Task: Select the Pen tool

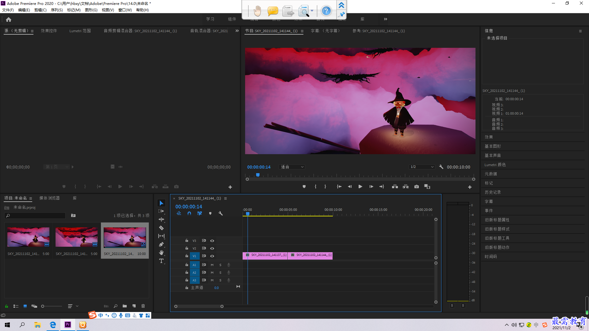Action: pos(161,245)
